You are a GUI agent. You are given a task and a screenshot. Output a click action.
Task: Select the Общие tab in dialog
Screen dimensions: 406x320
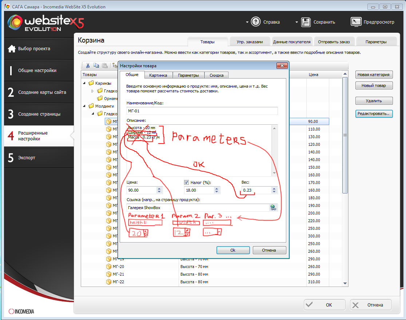pyautogui.click(x=132, y=75)
